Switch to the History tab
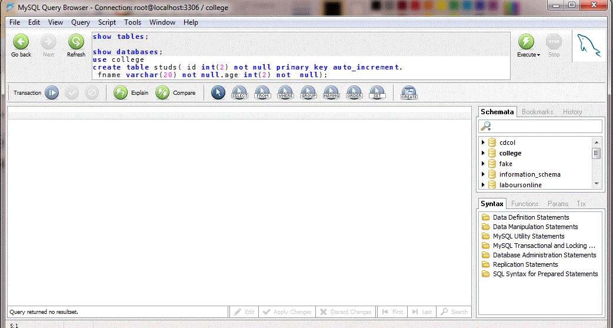 coord(572,112)
